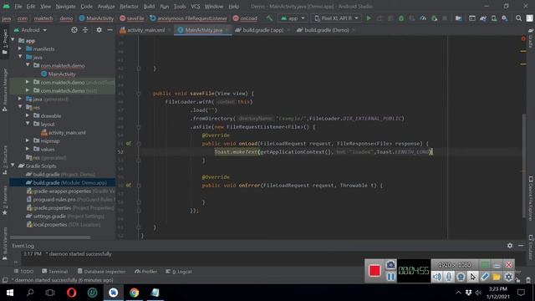Open the Database Inspector tool window
Image resolution: width=535 pixels, height=301 pixels.
(101, 272)
